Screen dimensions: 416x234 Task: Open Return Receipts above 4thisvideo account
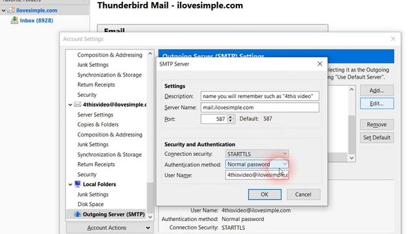(96, 84)
